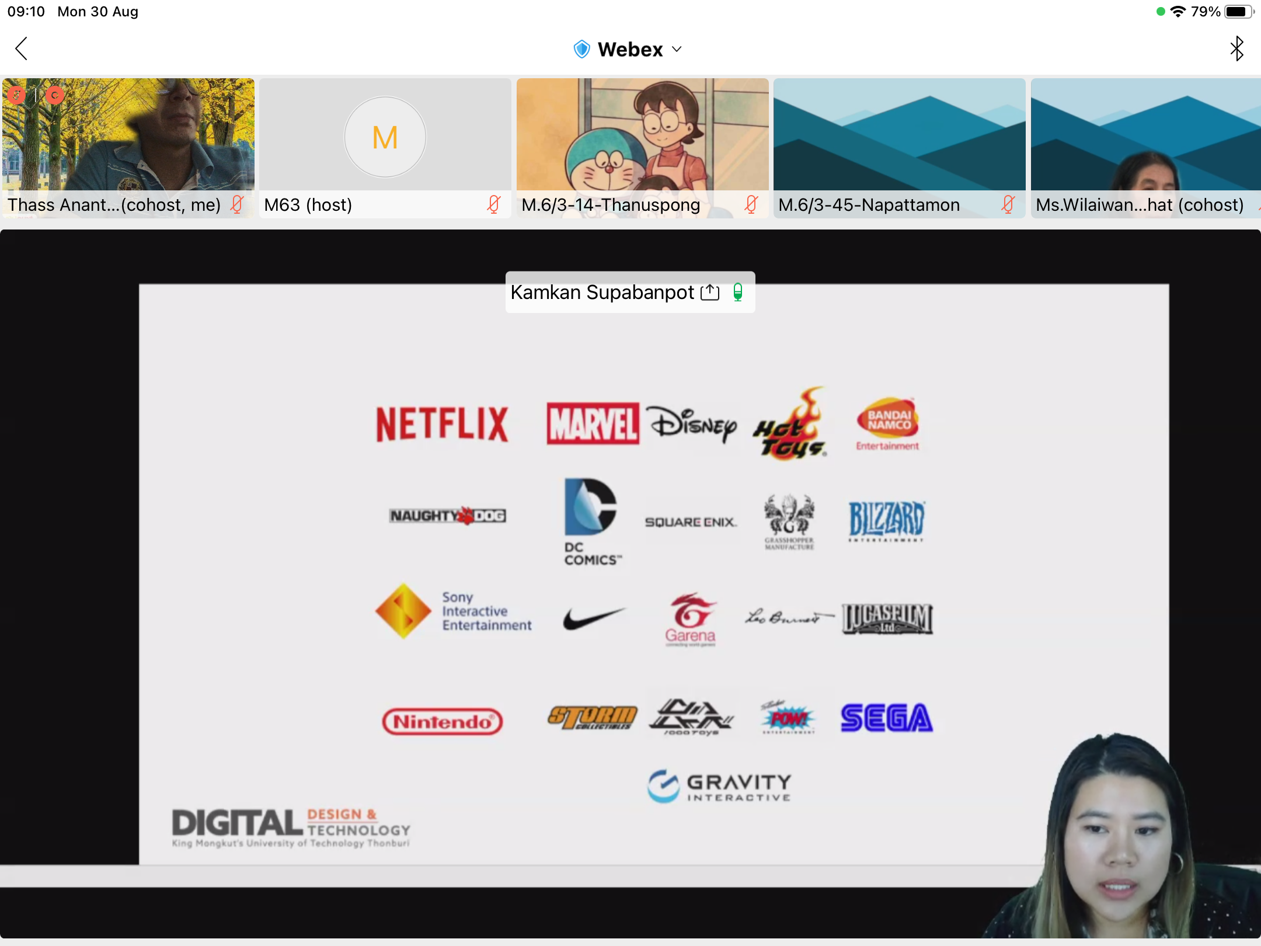Tap the Leo Burnett signature logo

tap(789, 617)
